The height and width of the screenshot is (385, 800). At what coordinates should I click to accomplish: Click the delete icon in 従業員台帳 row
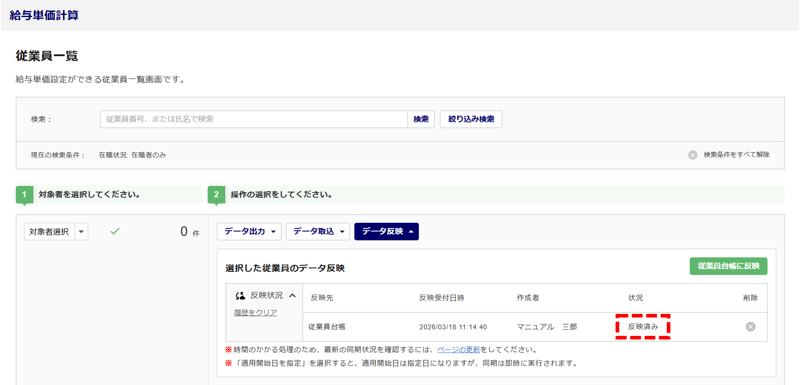click(750, 327)
